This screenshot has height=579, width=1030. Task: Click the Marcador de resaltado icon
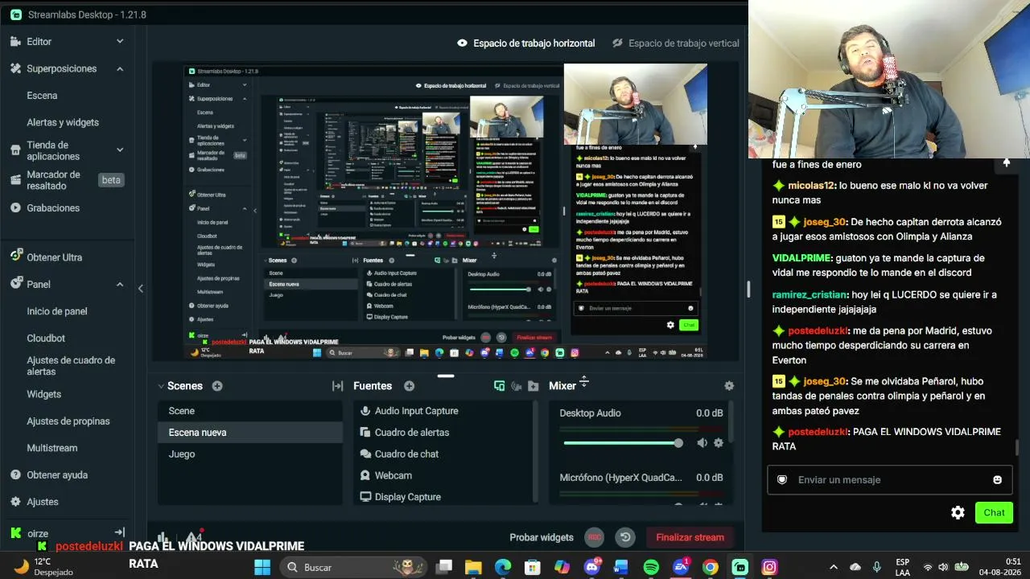tap(15, 180)
